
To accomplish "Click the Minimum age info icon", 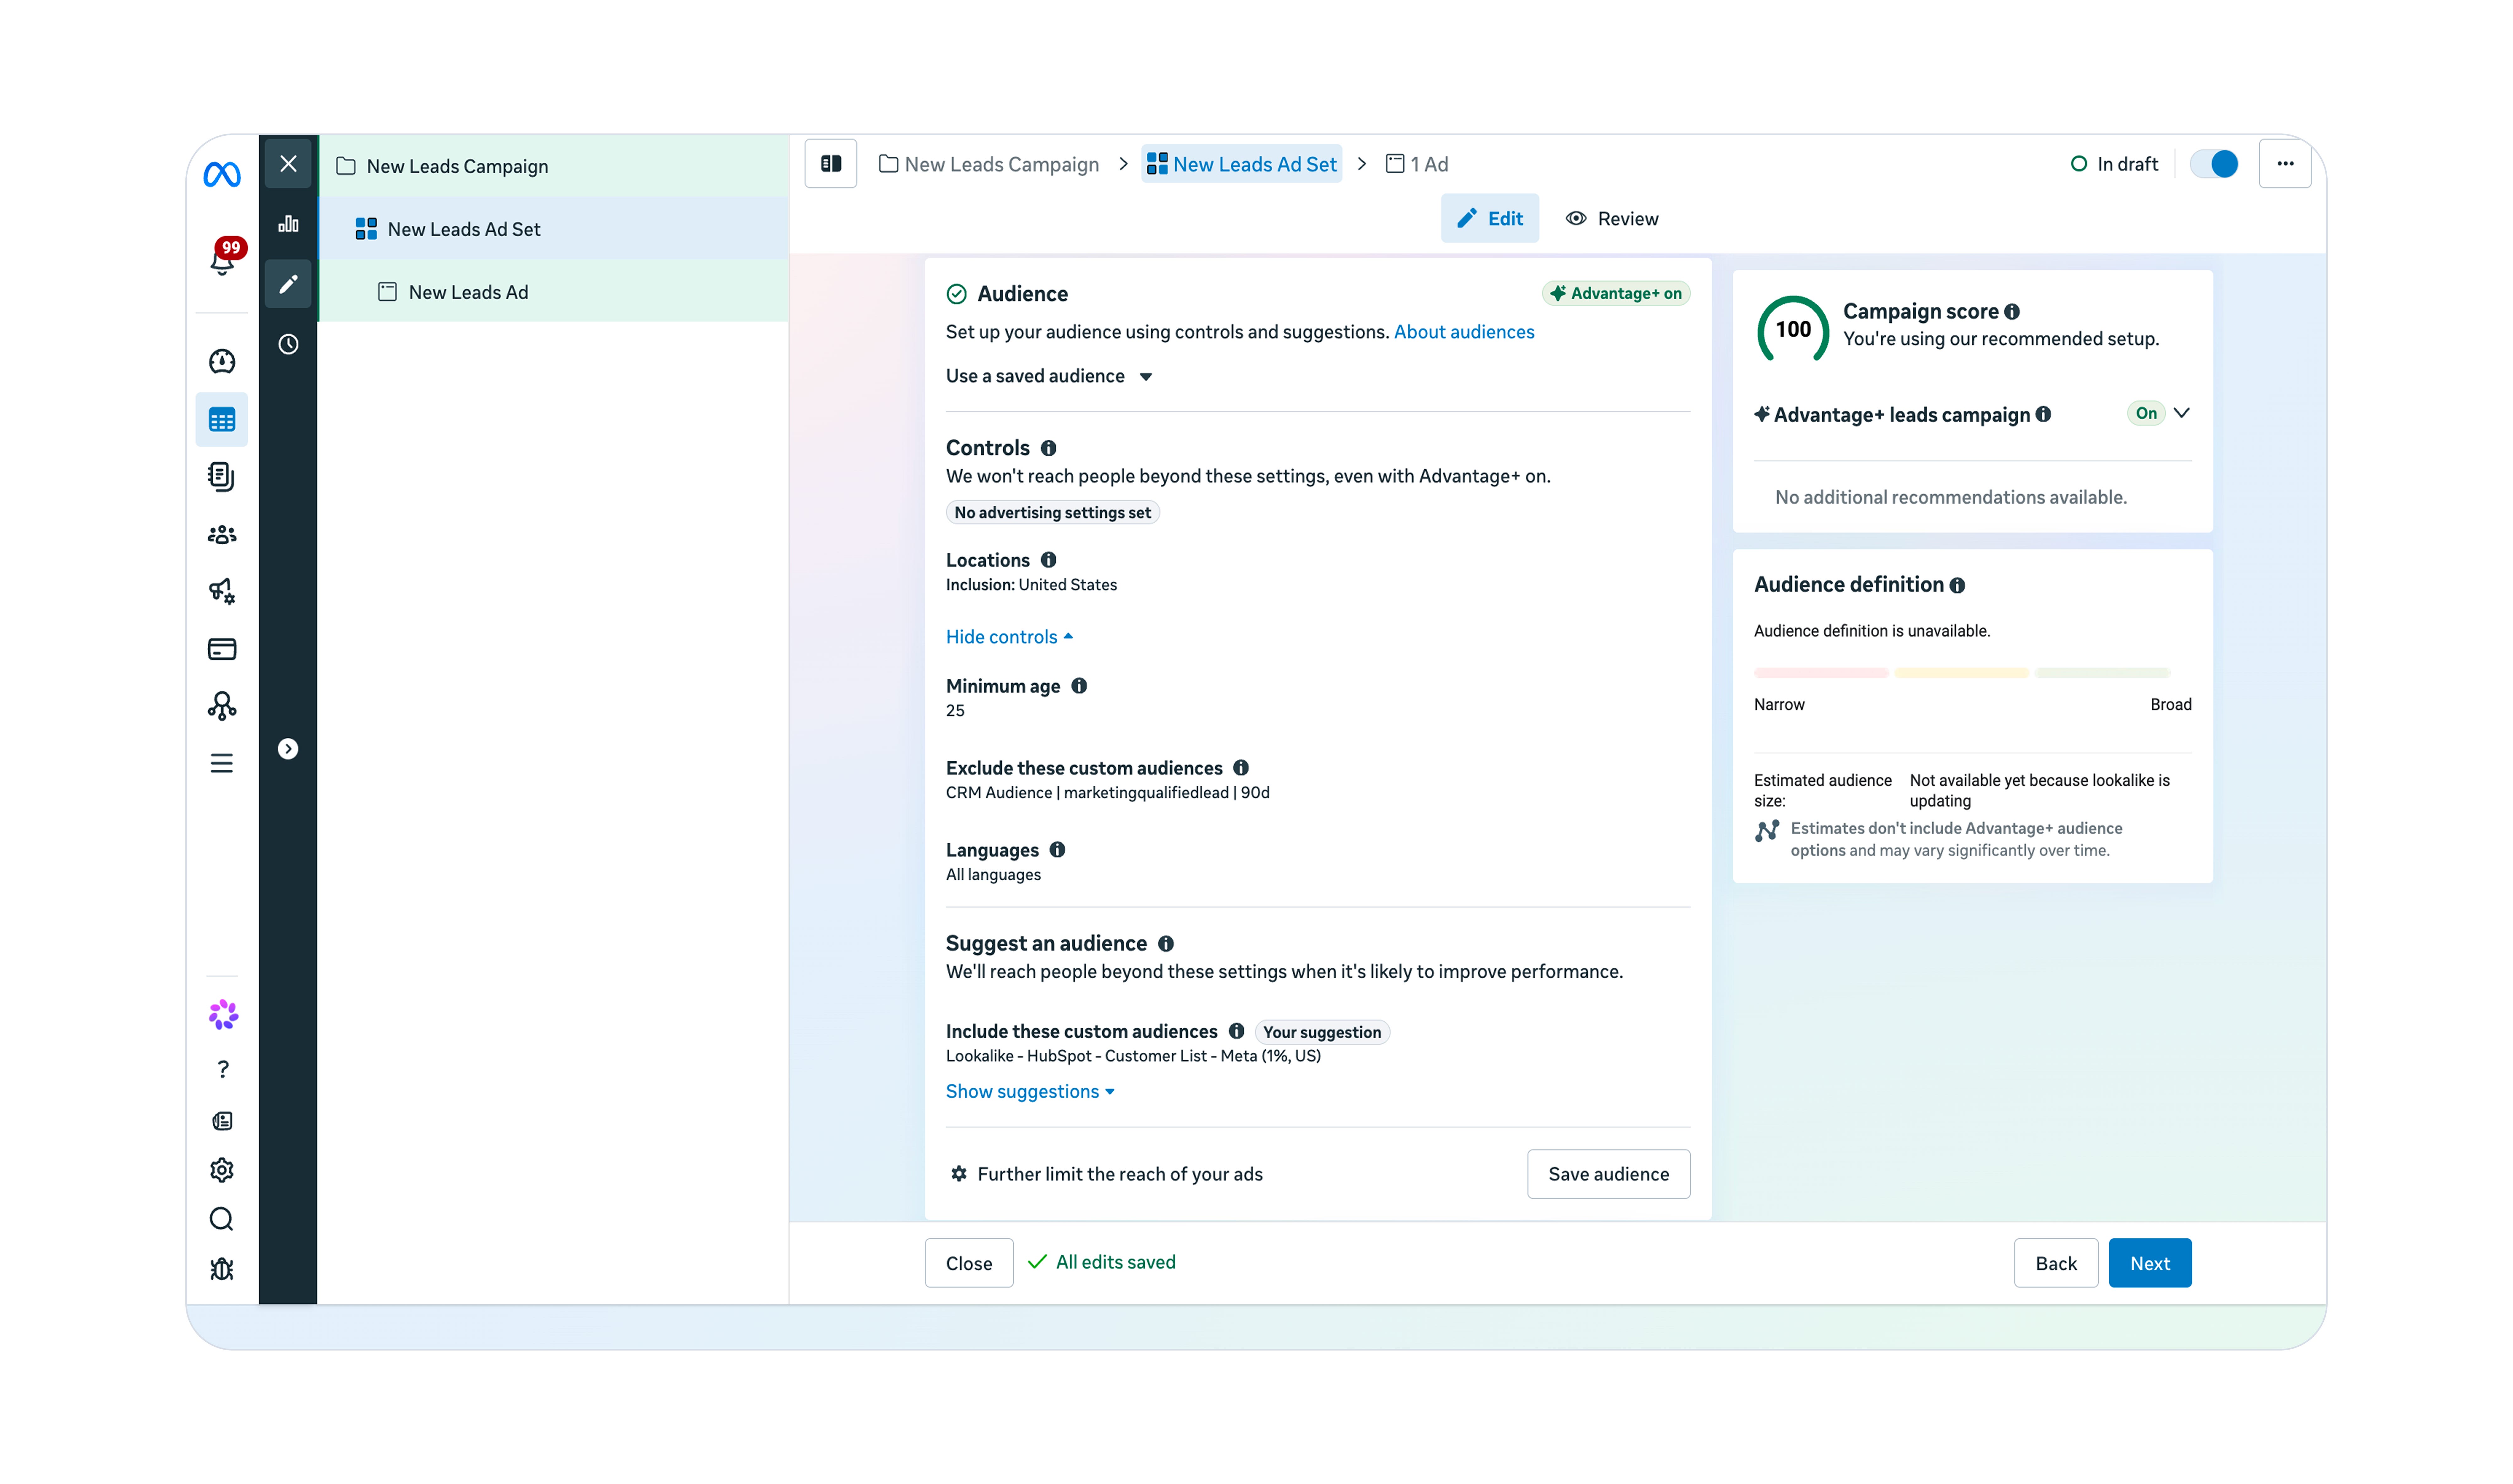I will 1079,686.
